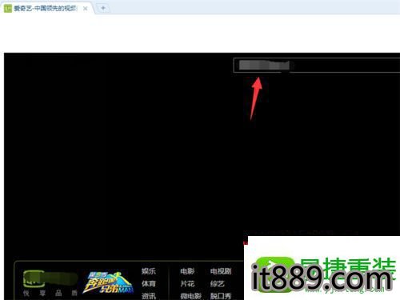Go to the 脱口秀 section
400x300 pixels.
click(221, 296)
